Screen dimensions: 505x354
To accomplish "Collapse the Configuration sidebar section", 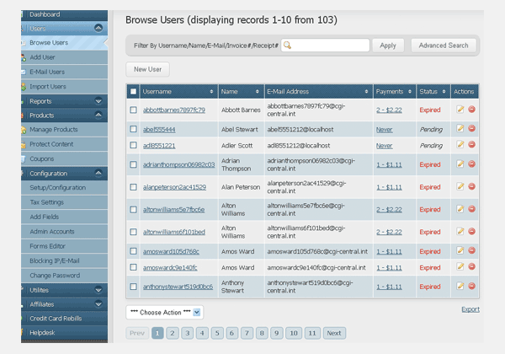I will point(98,173).
